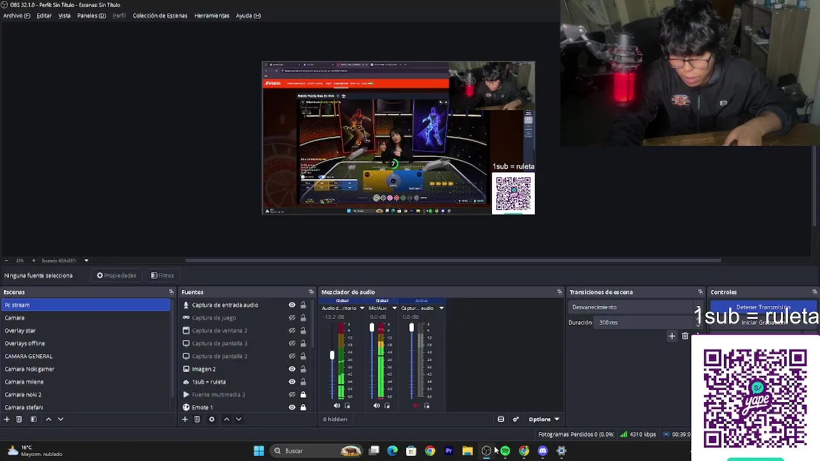Image resolution: width=820 pixels, height=461 pixels.
Task: Hide the 1sub = ruleta source
Action: (292, 382)
